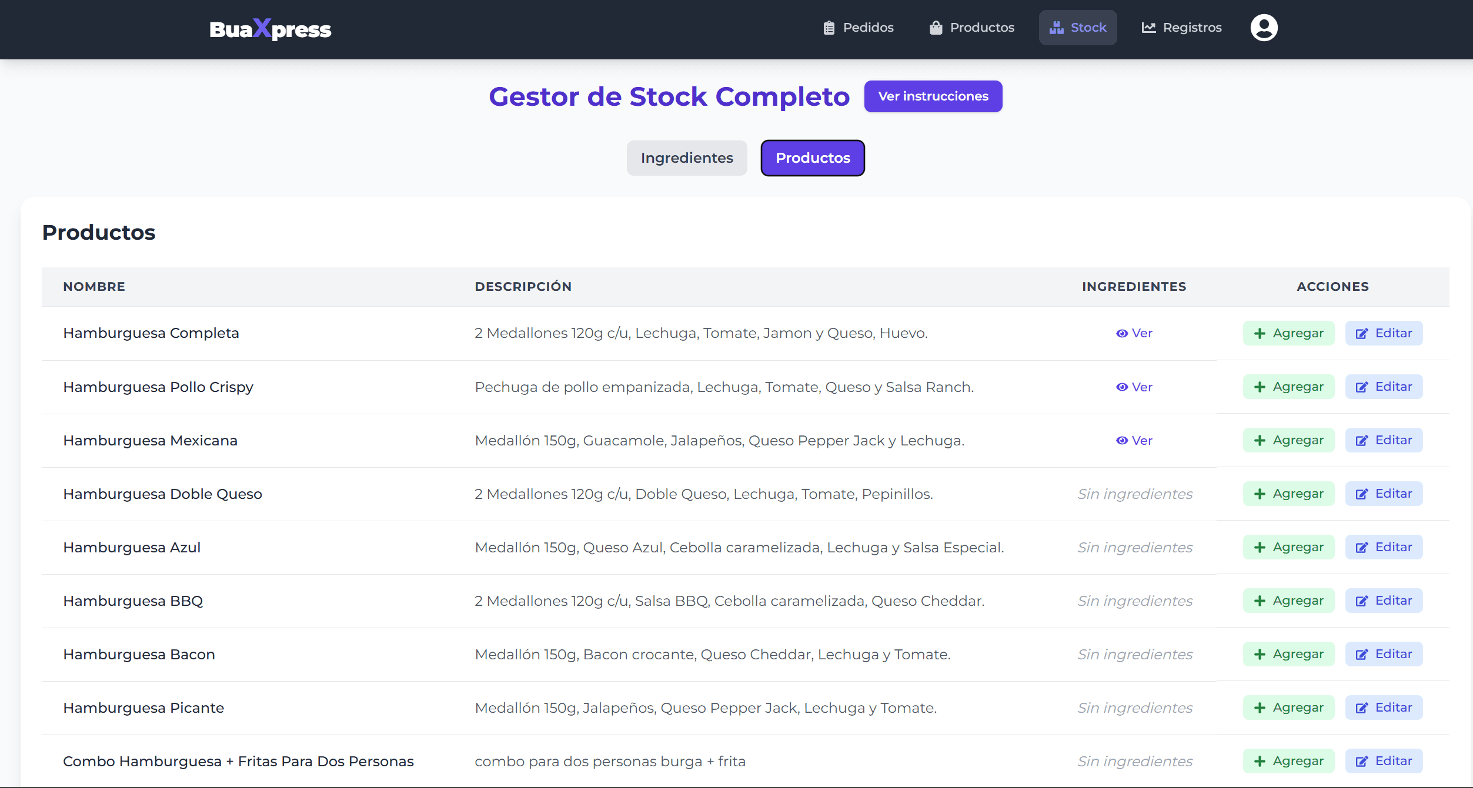This screenshot has height=788, width=1473.
Task: View ingredients eye for Hamburguesa Mexicana
Action: click(1122, 441)
